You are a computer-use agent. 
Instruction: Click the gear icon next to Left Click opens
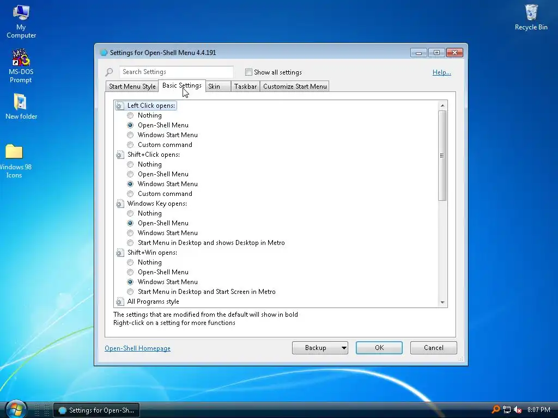pos(119,106)
